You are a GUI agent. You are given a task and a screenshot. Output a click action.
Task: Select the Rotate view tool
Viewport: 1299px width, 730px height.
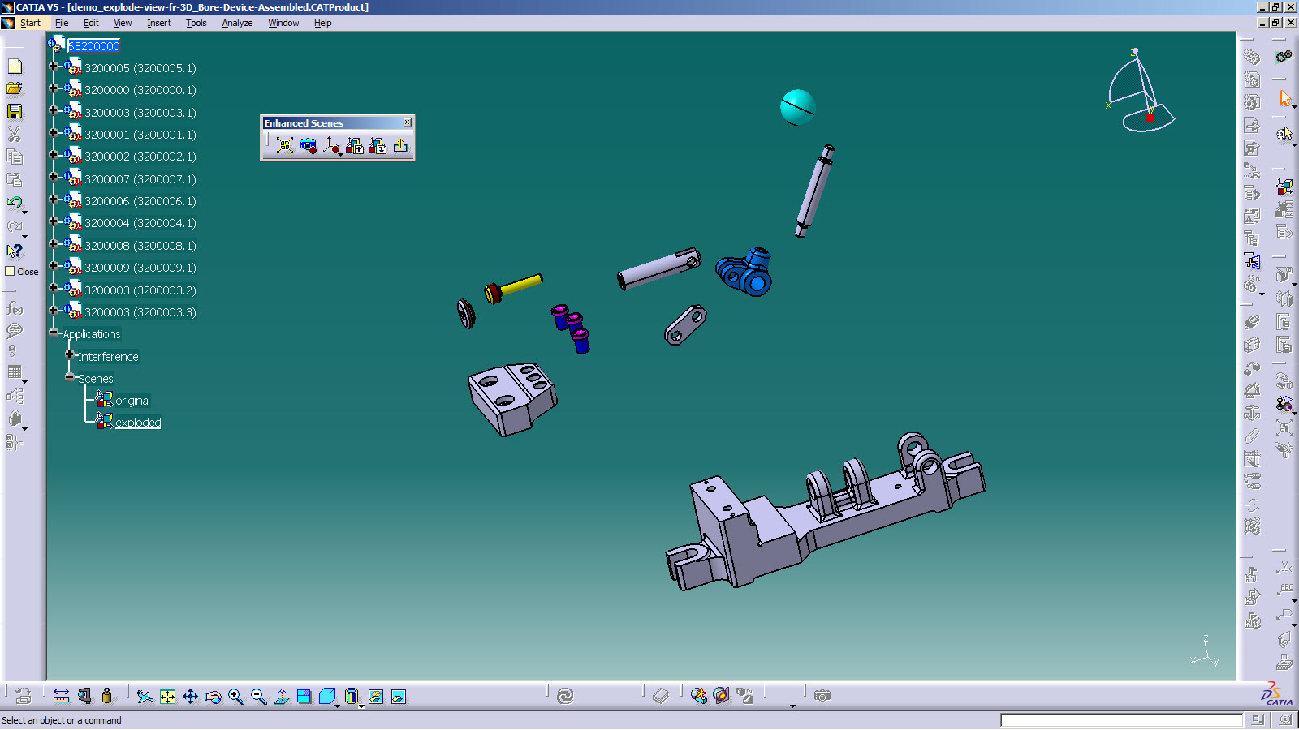click(213, 697)
